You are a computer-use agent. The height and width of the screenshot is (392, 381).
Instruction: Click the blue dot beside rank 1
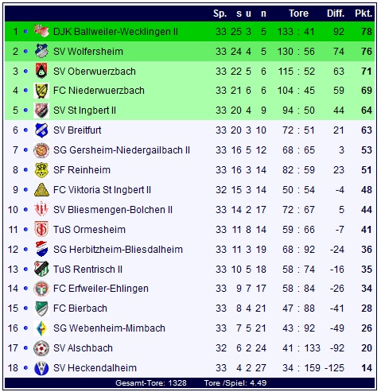click(25, 32)
